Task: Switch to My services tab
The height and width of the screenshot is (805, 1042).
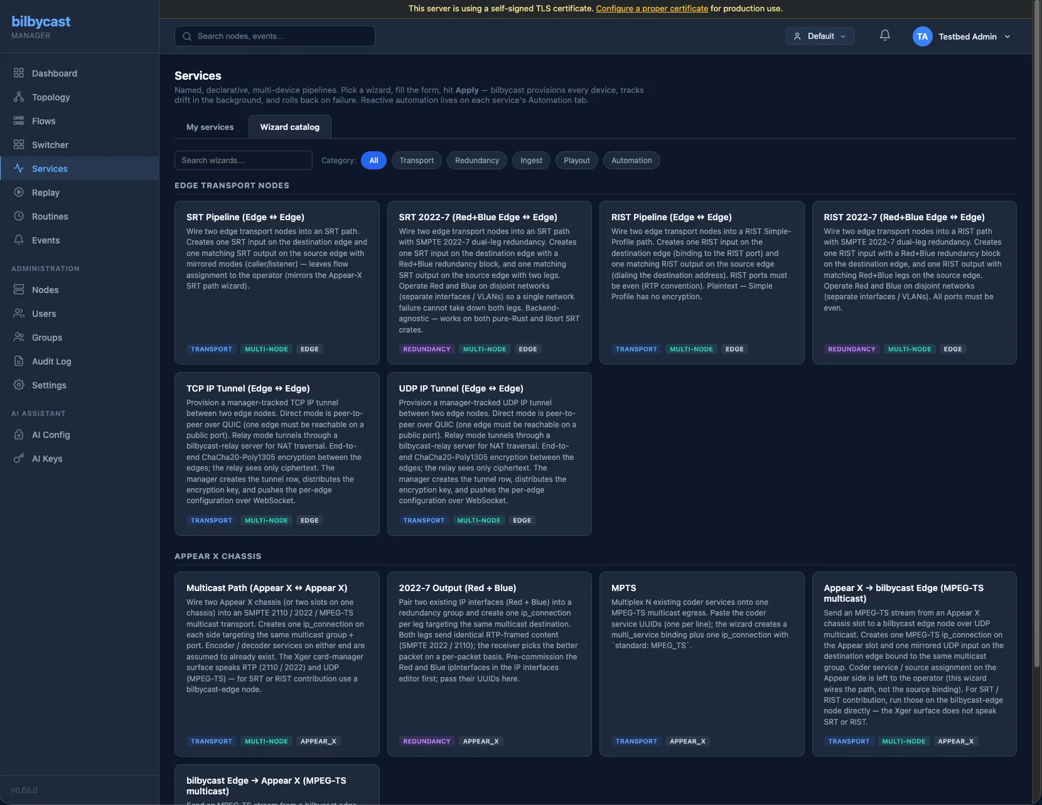Action: pyautogui.click(x=210, y=127)
